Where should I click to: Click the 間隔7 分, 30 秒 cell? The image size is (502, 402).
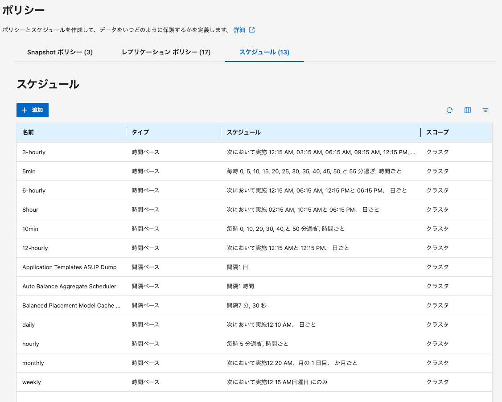[x=247, y=306]
